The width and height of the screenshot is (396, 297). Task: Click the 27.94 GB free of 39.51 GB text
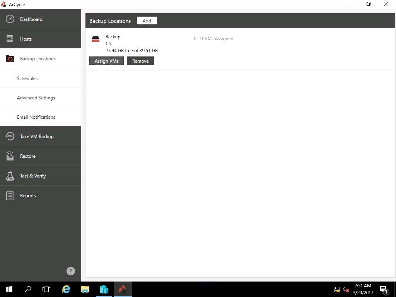tap(131, 51)
